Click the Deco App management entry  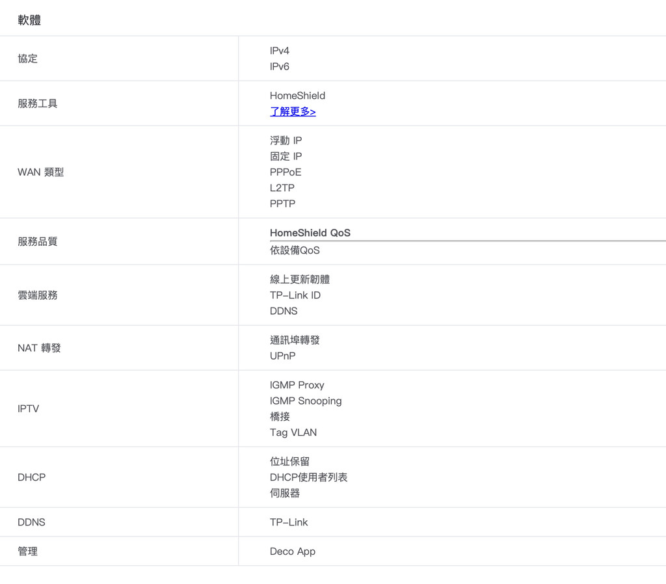pos(293,551)
